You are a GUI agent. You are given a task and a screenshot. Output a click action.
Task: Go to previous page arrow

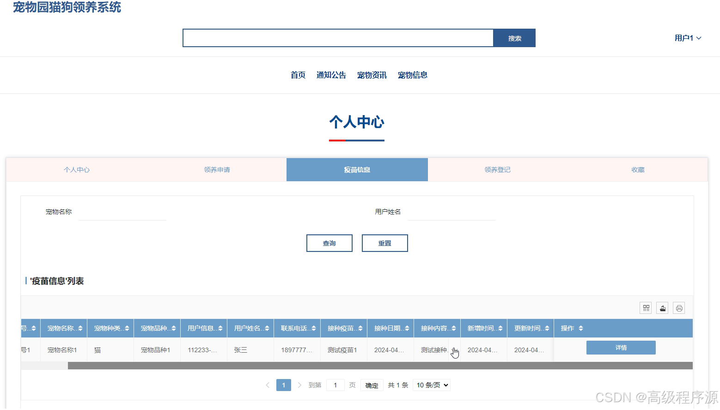[x=268, y=385]
